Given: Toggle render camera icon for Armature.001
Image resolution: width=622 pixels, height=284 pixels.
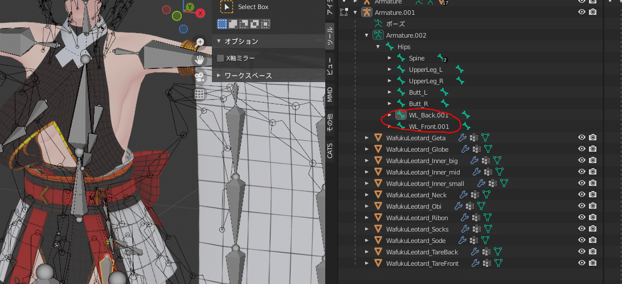Looking at the screenshot, I should coord(592,13).
